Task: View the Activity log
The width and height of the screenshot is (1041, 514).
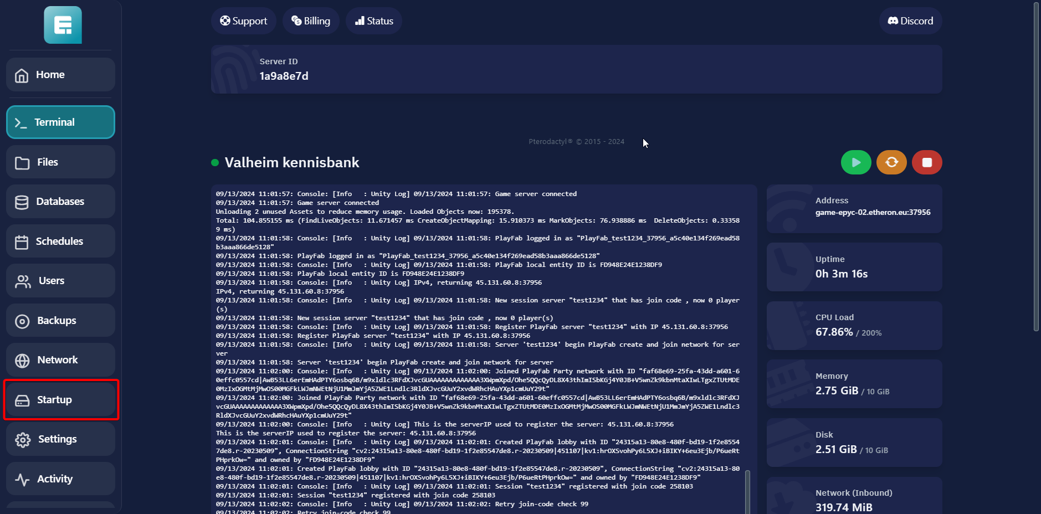Action: coord(60,479)
